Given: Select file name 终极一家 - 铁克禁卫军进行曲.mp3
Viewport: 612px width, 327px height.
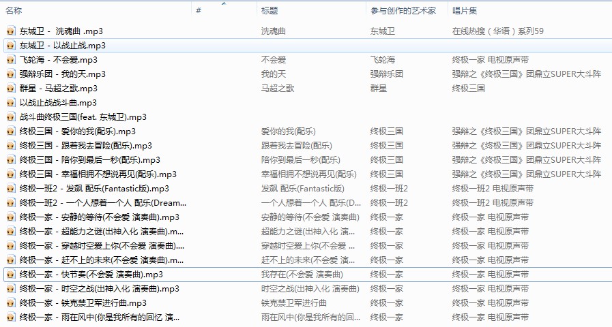Looking at the screenshot, I should (x=83, y=303).
